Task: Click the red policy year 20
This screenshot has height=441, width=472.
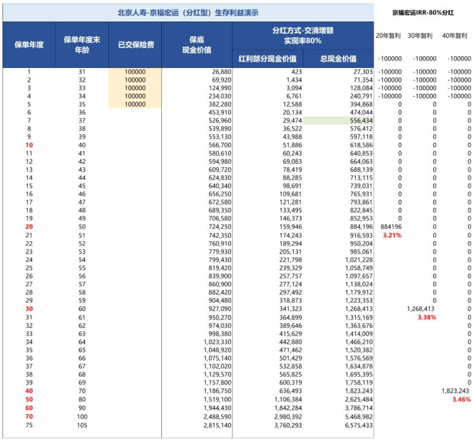Action: coord(29,227)
